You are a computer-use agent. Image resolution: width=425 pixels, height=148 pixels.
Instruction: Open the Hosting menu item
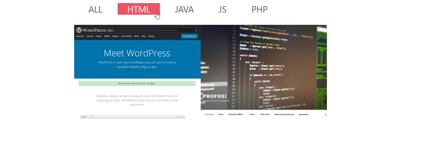[x=151, y=36]
